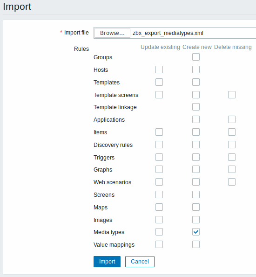This screenshot has height=277, width=256.
Task: Check Update existing for Hosts
Action: 159,69
